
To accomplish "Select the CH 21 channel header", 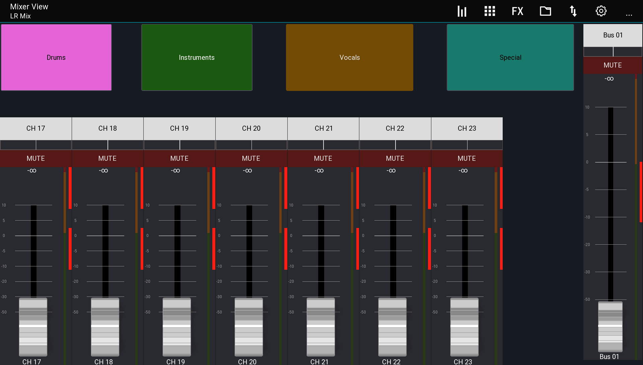I will coord(324,128).
